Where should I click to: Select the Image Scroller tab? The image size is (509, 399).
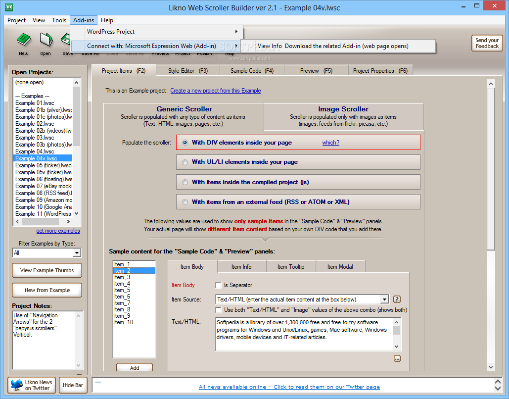[343, 116]
